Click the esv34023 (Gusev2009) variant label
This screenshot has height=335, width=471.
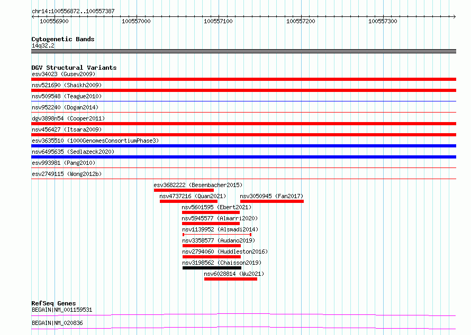tap(64, 74)
